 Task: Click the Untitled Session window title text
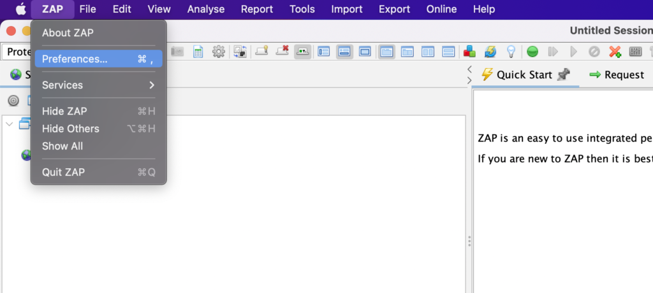pyautogui.click(x=611, y=31)
